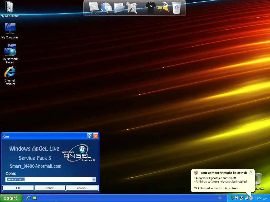Viewport: 270px width, 202px height.
Task: Click 'Your computer might be at risk' balloon title
Action: (x=224, y=173)
